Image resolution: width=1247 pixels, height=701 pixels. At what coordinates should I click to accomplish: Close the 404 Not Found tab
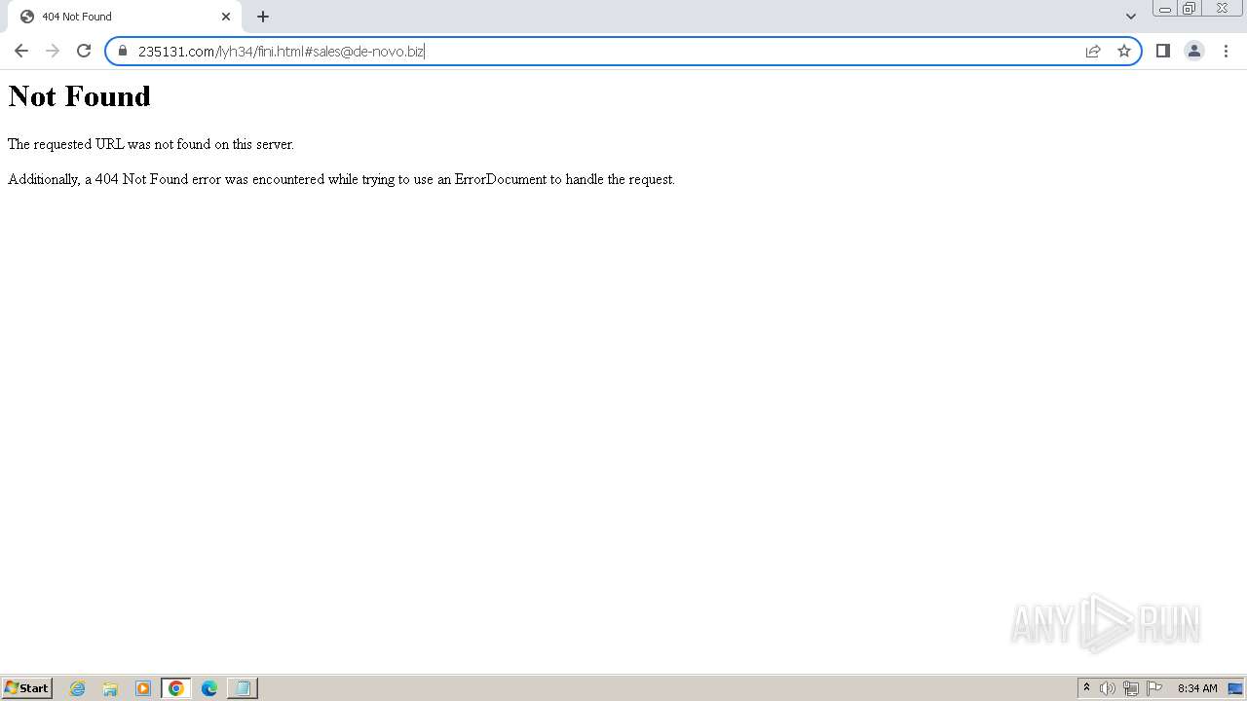click(226, 17)
